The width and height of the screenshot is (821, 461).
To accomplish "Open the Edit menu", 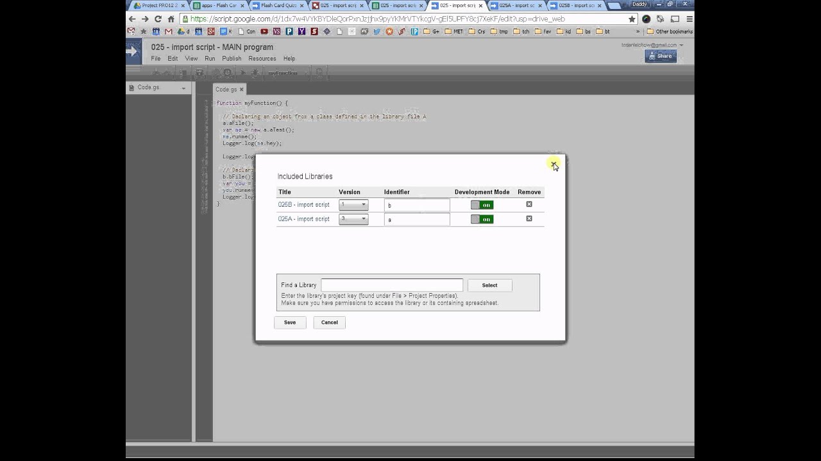I will pyautogui.click(x=173, y=58).
